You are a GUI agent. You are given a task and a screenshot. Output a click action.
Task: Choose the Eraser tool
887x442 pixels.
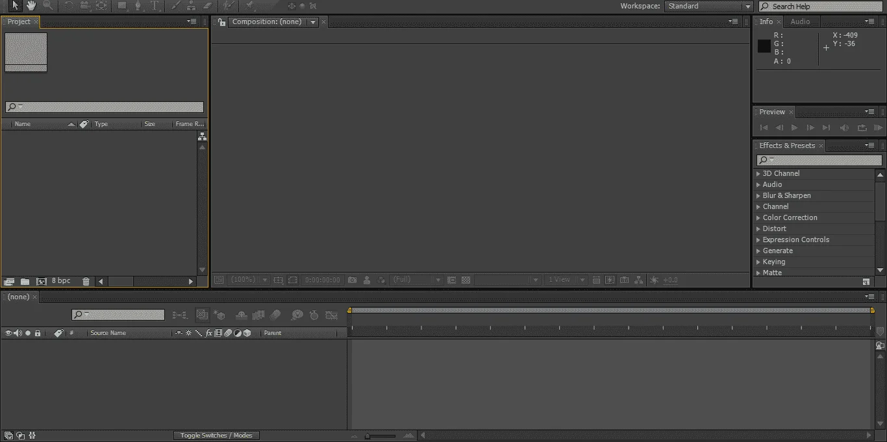coord(208,6)
